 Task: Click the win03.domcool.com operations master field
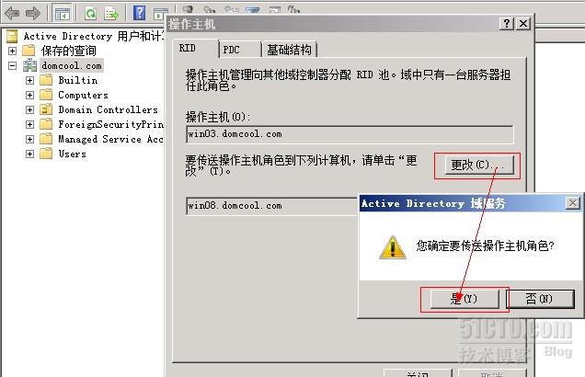coord(350,134)
